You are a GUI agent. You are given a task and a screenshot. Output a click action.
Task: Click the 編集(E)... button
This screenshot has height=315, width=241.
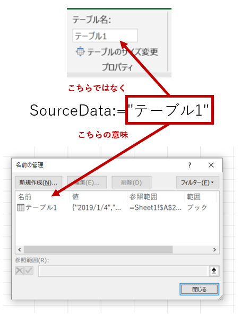[87, 182]
